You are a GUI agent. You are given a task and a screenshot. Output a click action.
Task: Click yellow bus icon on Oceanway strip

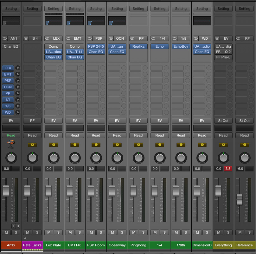click(117, 145)
